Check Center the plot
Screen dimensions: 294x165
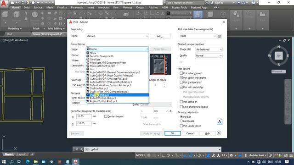coord(106,116)
